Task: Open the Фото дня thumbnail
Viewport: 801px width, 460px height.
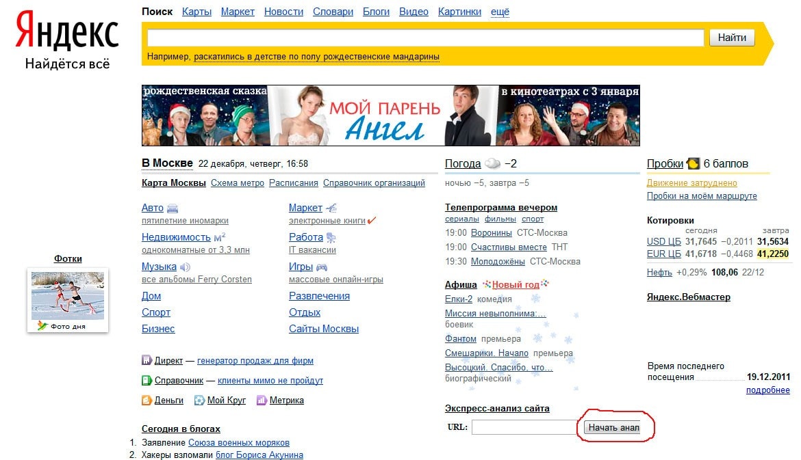Action: pyautogui.click(x=68, y=300)
